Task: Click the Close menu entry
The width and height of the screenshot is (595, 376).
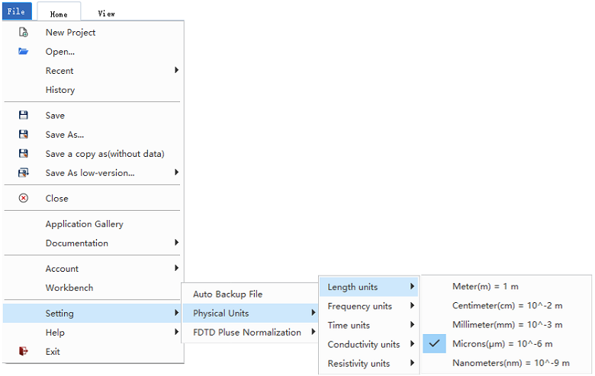Action: [x=93, y=198]
